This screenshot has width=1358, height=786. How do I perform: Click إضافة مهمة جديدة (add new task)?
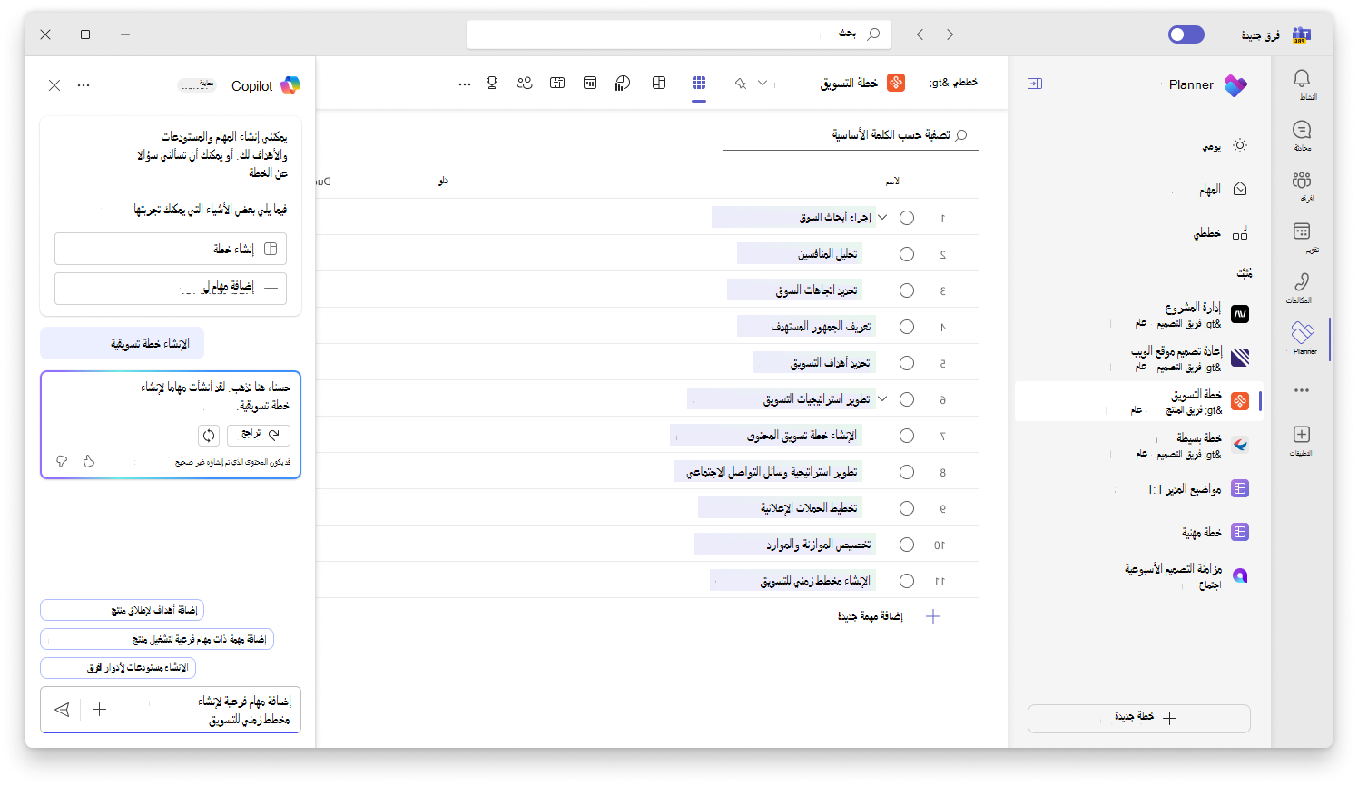point(887,616)
